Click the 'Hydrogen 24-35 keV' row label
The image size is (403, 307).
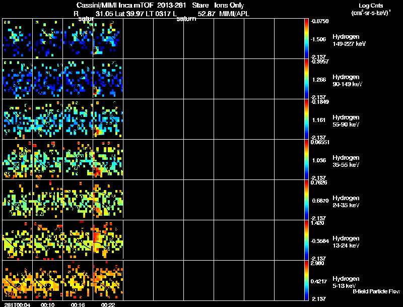point(346,202)
